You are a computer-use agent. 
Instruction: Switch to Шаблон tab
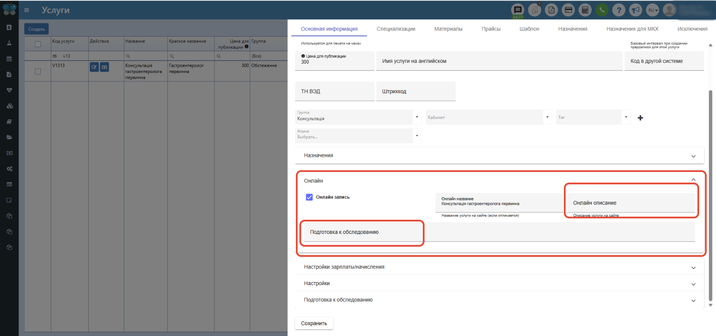529,29
